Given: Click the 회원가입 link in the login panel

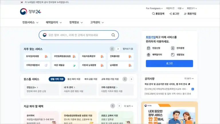Looking at the screenshot, I should (x=151, y=37).
